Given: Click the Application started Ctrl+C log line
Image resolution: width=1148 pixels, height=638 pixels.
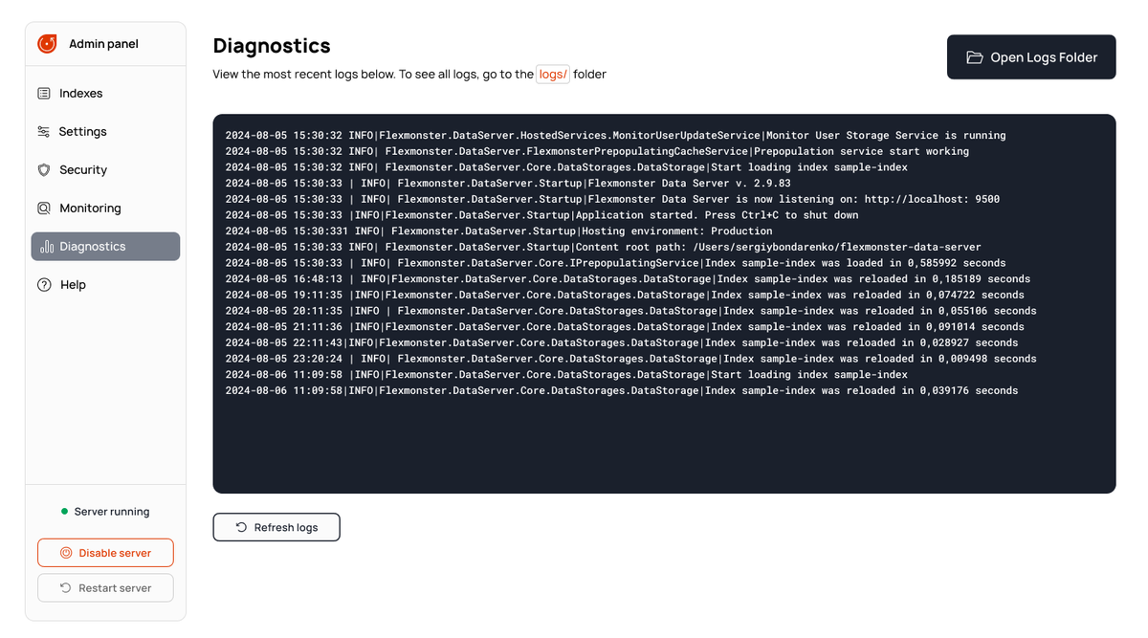Looking at the screenshot, I should click(x=542, y=215).
